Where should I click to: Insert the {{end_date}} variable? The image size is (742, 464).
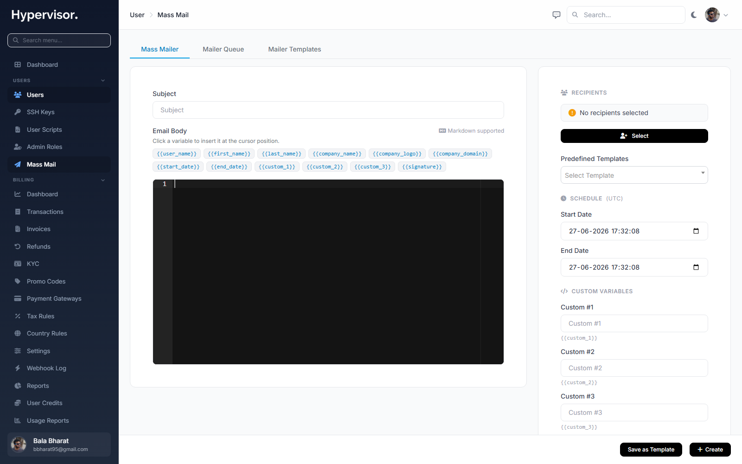(229, 167)
